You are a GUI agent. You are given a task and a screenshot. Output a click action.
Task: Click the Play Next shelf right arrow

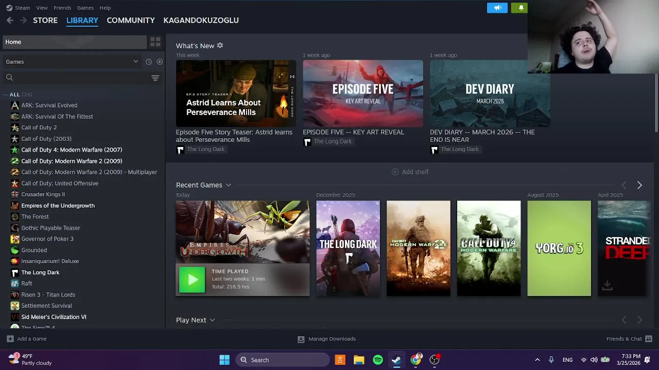coord(639,320)
